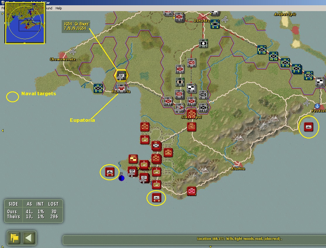Select the red naval counter near Feodosia
This screenshot has width=326, height=248.
(x=308, y=127)
